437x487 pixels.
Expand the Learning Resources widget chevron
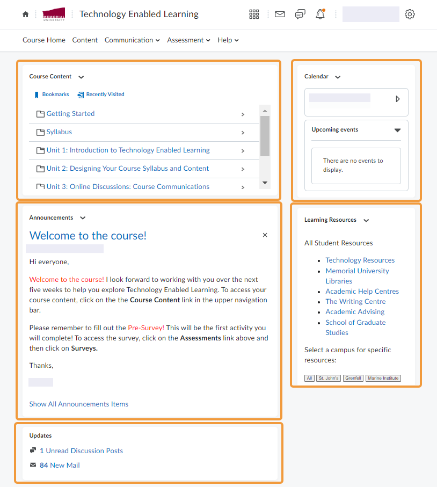tap(366, 221)
